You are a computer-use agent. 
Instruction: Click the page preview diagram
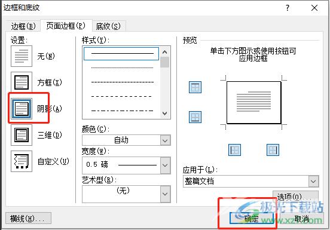(x=254, y=103)
